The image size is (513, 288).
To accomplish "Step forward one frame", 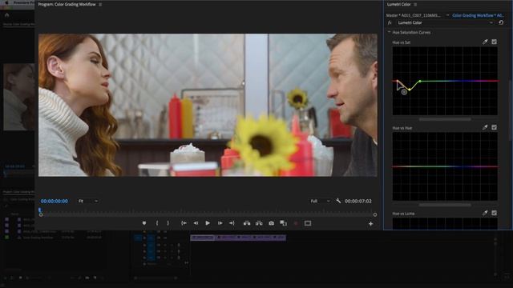I will [220, 223].
